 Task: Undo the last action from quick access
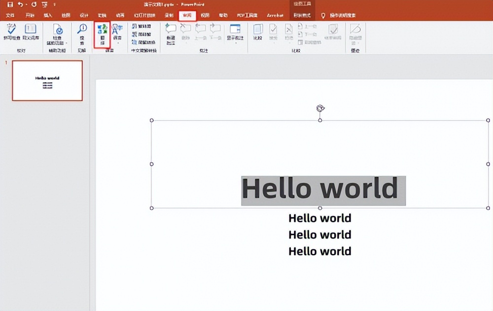[x=21, y=4]
